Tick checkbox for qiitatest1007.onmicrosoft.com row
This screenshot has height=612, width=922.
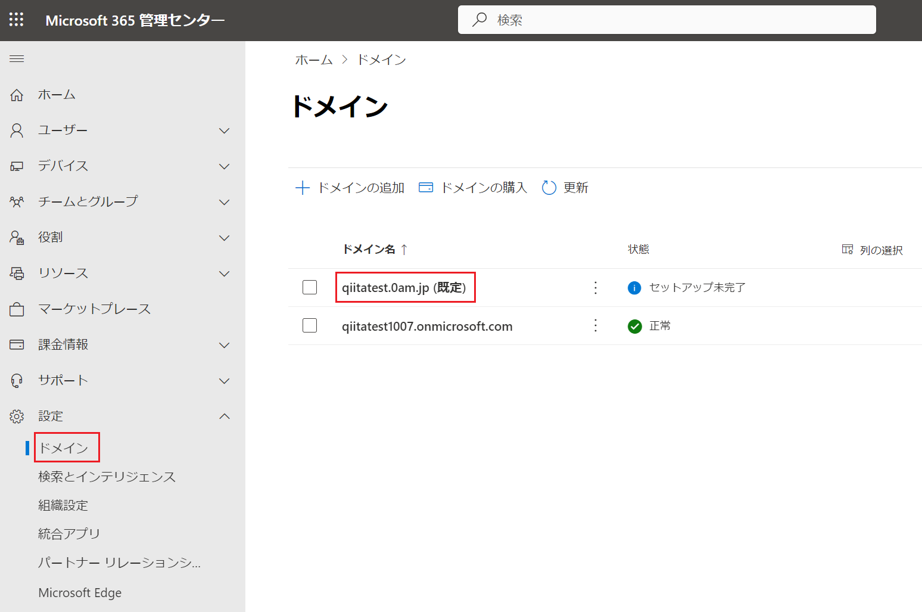(310, 325)
